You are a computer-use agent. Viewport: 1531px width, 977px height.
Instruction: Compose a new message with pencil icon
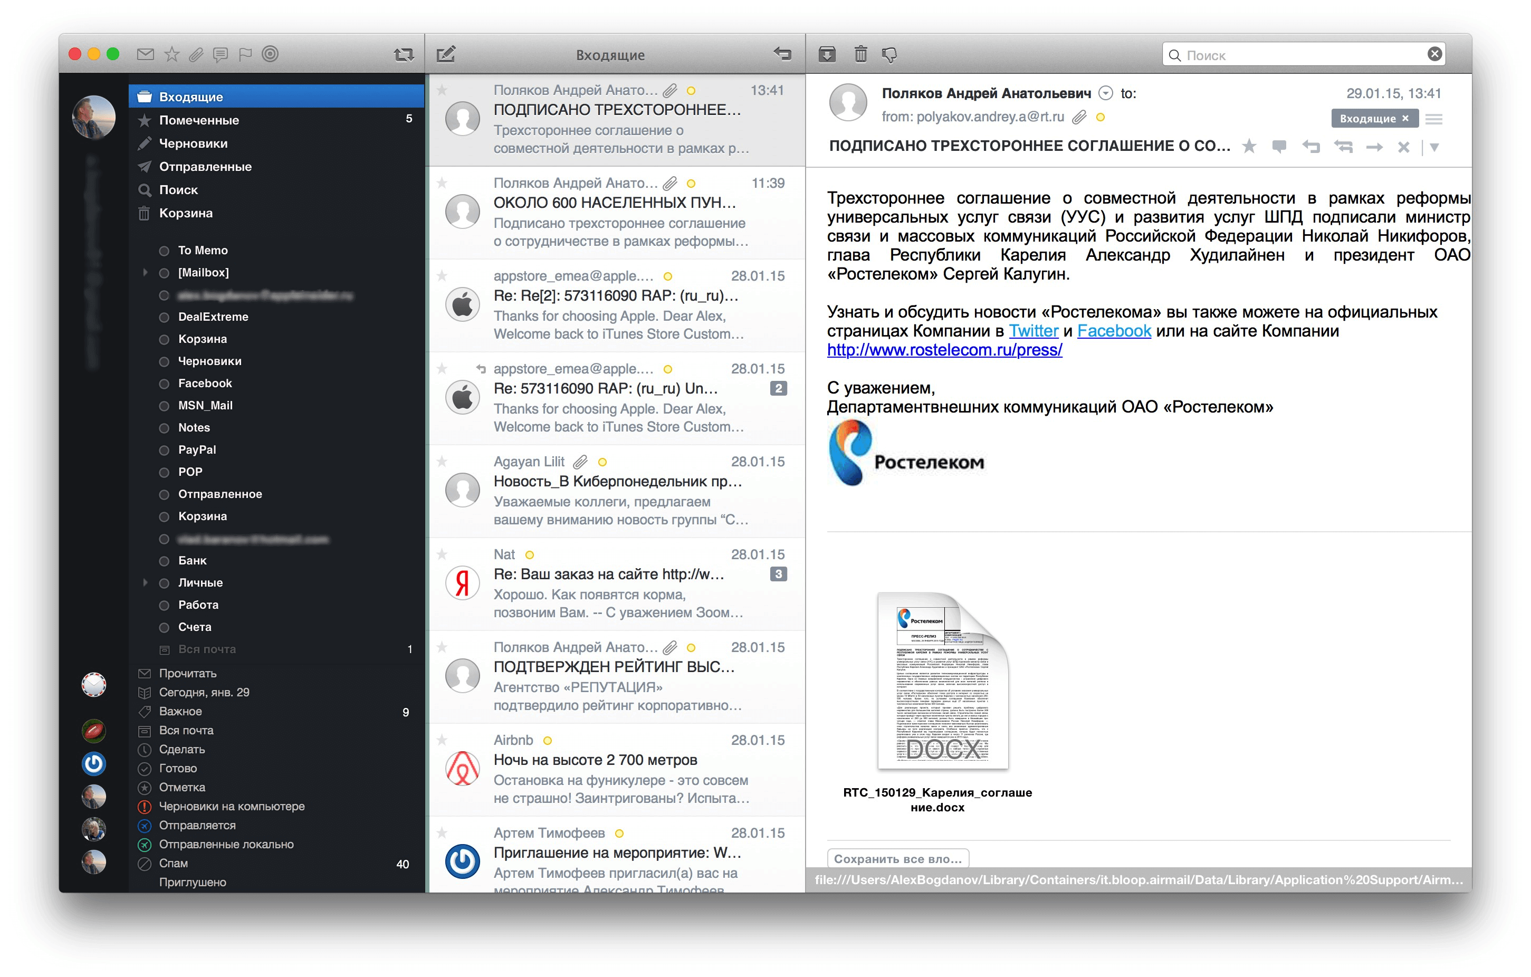pos(446,55)
